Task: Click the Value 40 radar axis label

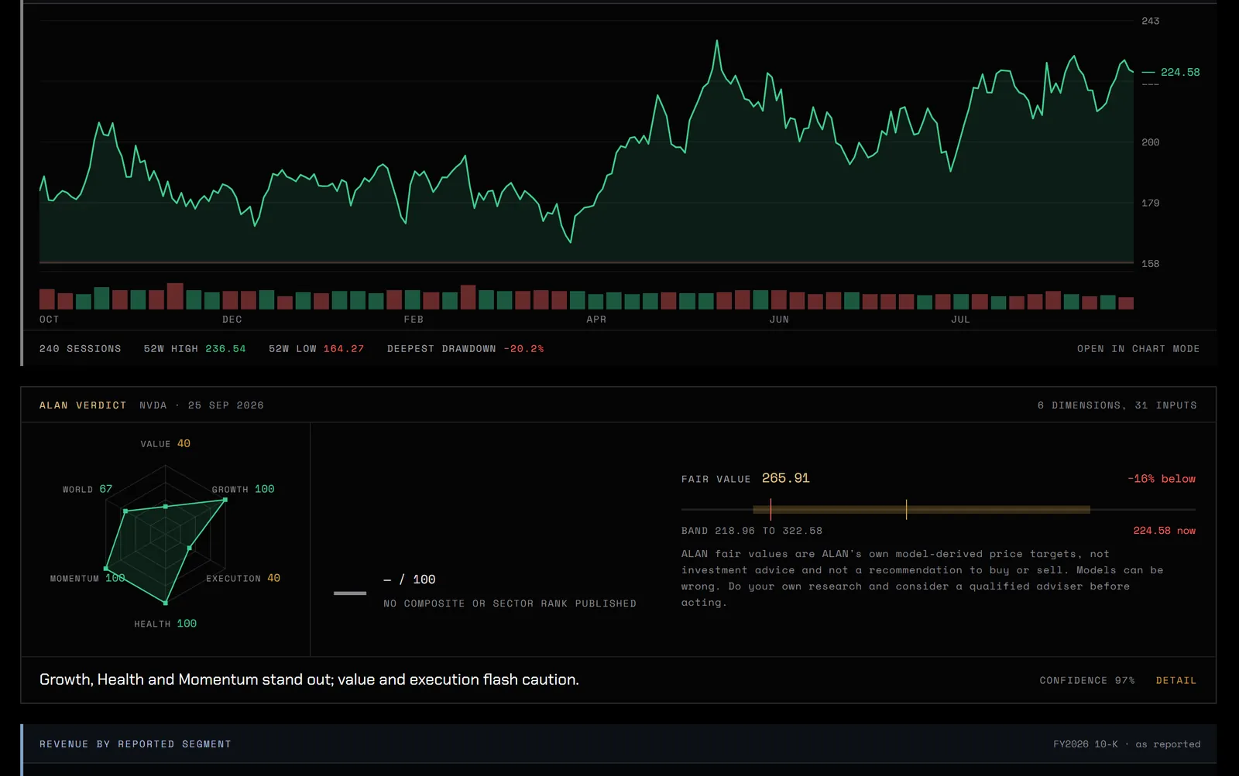Action: point(165,444)
